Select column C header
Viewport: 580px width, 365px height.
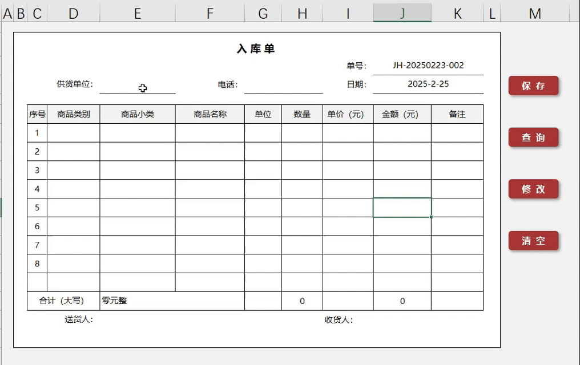(x=37, y=14)
